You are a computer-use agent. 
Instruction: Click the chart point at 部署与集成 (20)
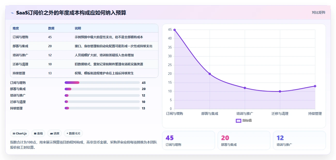point(210,74)
